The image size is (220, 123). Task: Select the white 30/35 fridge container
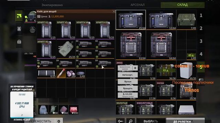[x=186, y=70]
